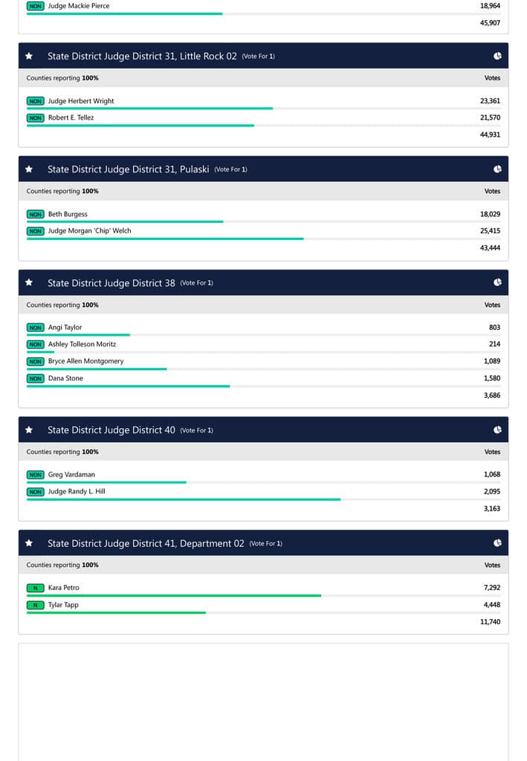Screen dimensions: 527x761
Task: Click N badge beside Tylar Tapp
Action: [35, 605]
